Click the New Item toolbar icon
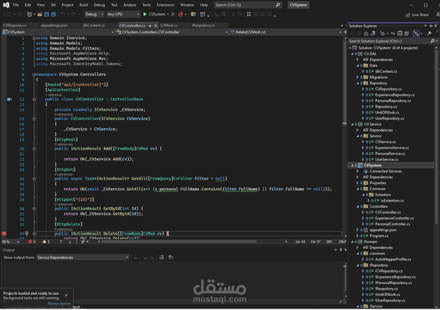 click(x=29, y=14)
